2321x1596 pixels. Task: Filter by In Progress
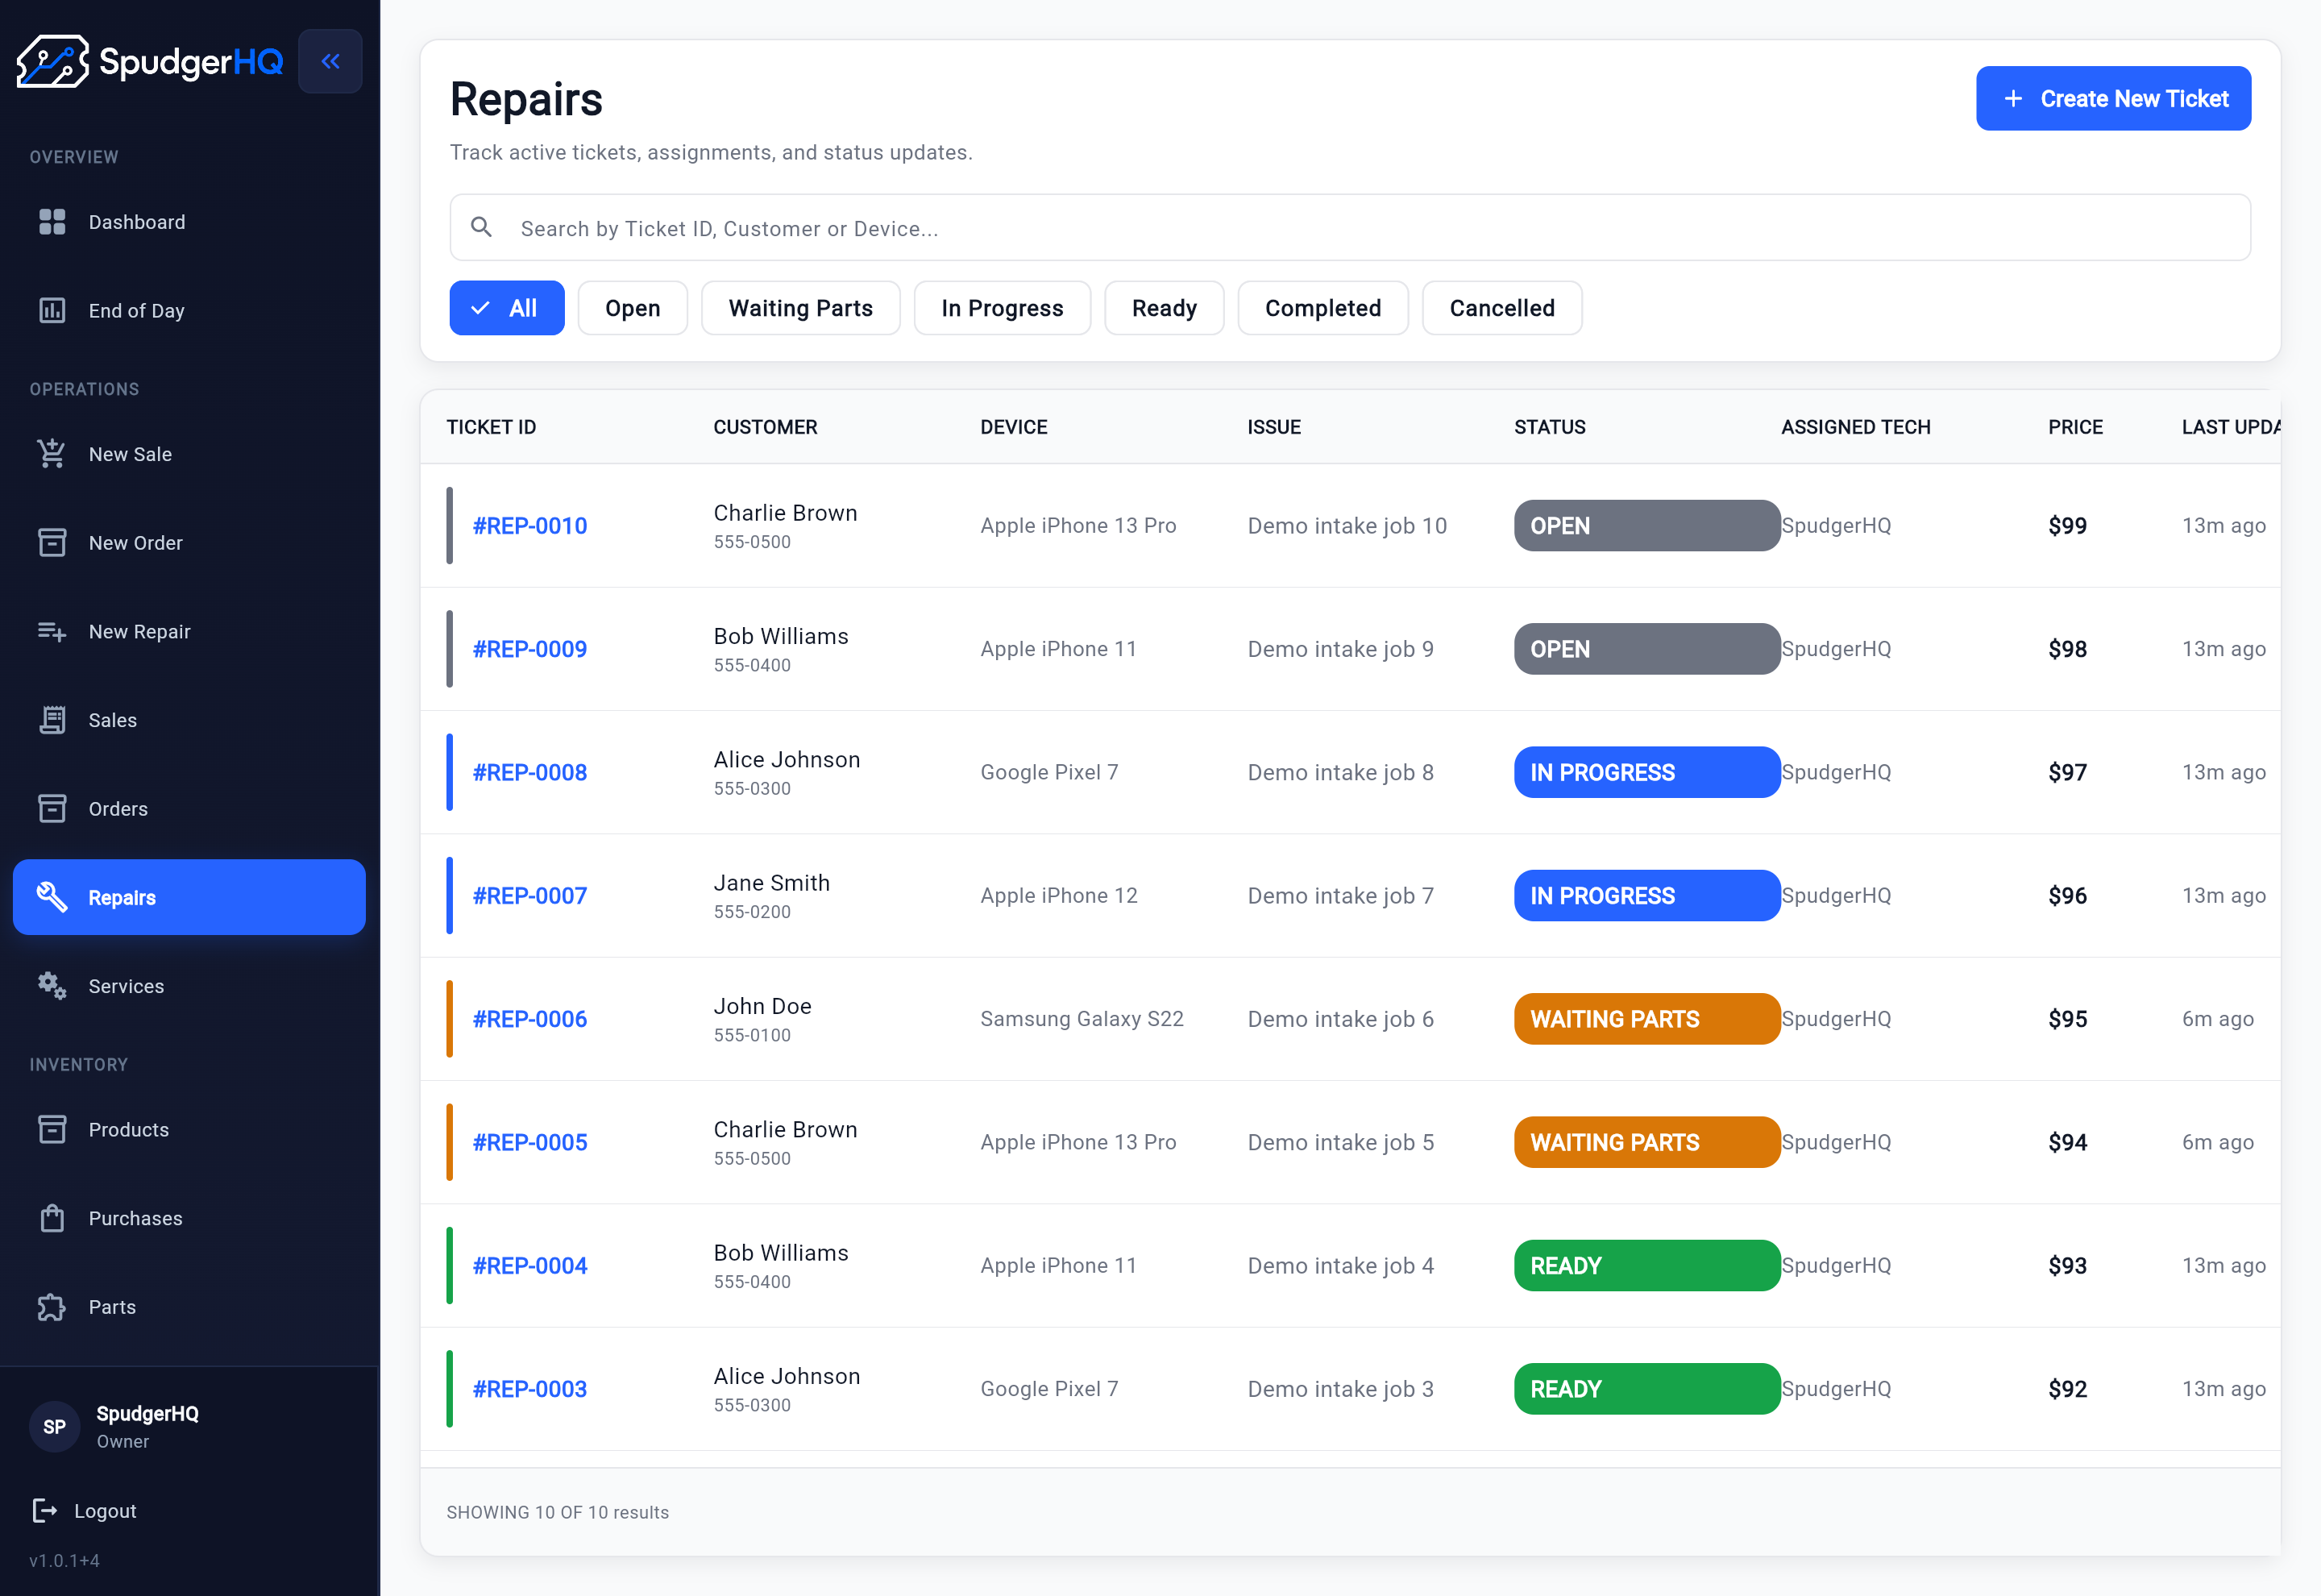pyautogui.click(x=1003, y=308)
